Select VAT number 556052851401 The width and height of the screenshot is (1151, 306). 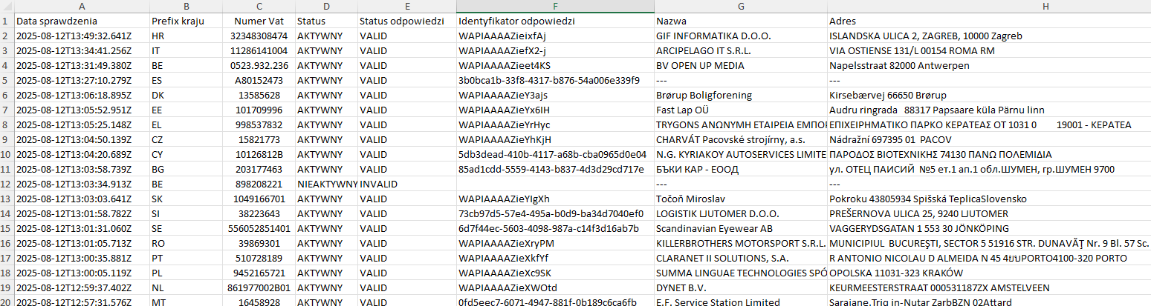pos(259,228)
